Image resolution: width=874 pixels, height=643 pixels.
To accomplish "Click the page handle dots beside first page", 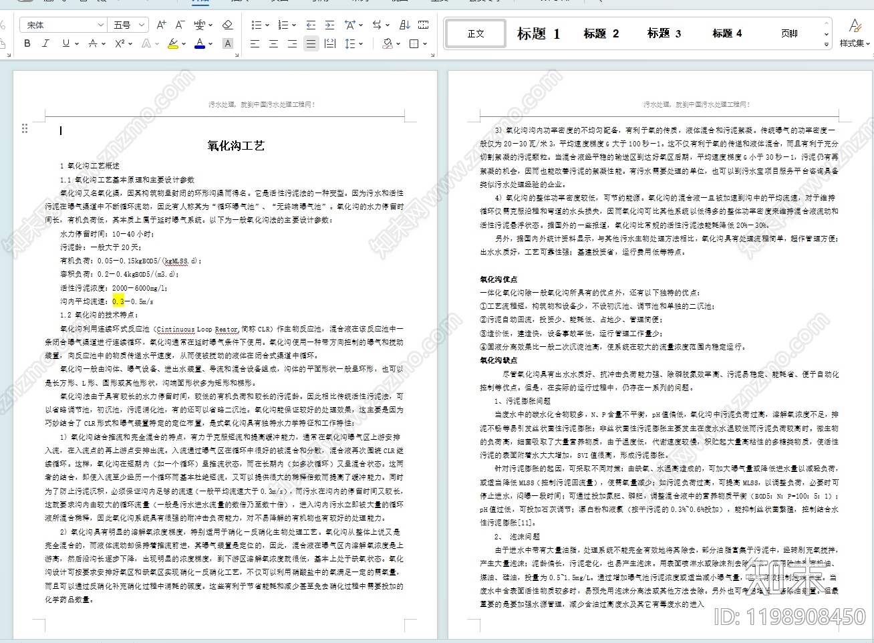I will click(x=25, y=128).
